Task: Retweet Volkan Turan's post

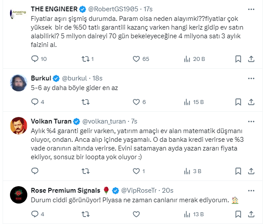Action: click(85, 171)
